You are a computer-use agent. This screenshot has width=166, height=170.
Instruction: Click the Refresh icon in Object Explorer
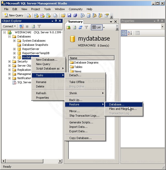pyautogui.click(x=33, y=26)
